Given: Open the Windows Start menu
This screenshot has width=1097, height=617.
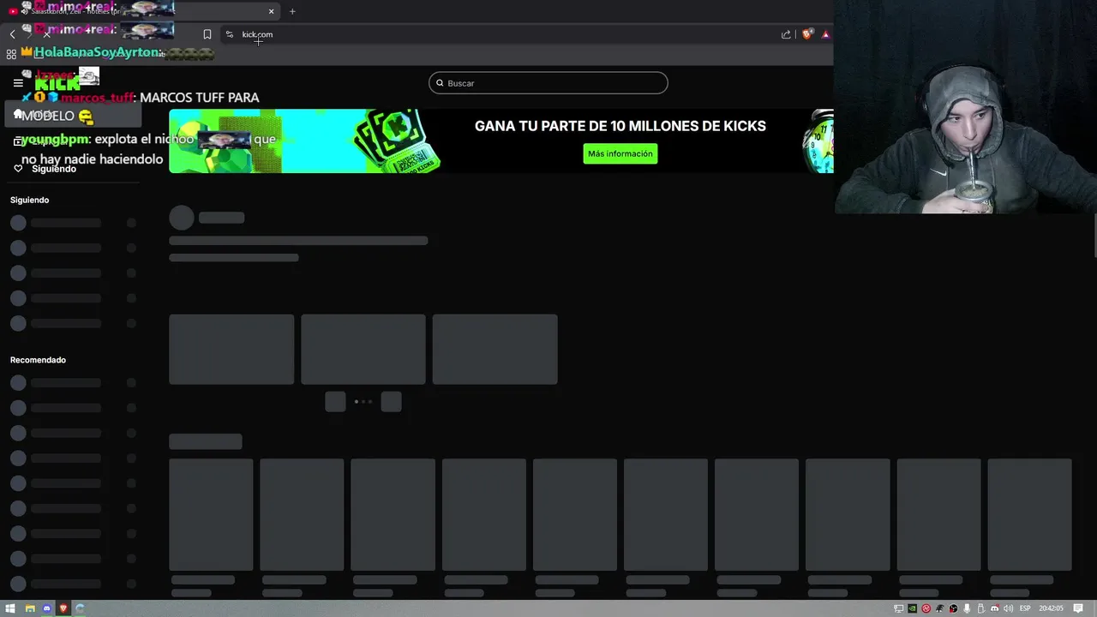Looking at the screenshot, I should [10, 608].
